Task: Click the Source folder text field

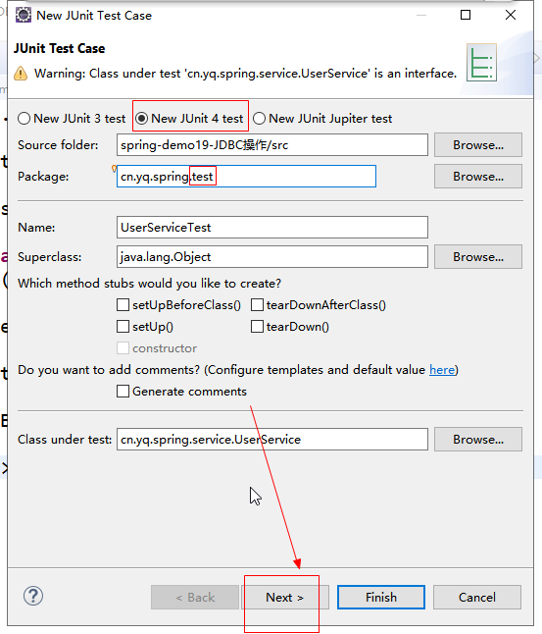Action: click(x=272, y=144)
